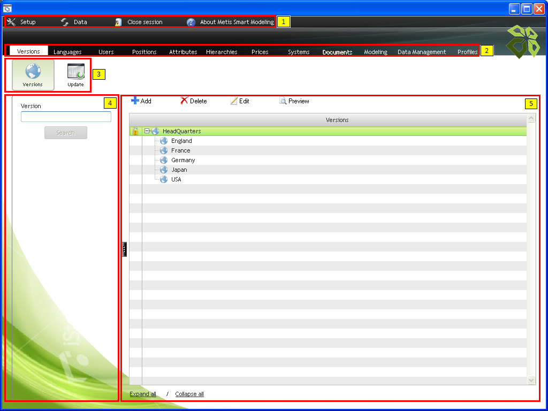The image size is (548, 411).
Task: Open the Positions tab
Action: coord(144,52)
